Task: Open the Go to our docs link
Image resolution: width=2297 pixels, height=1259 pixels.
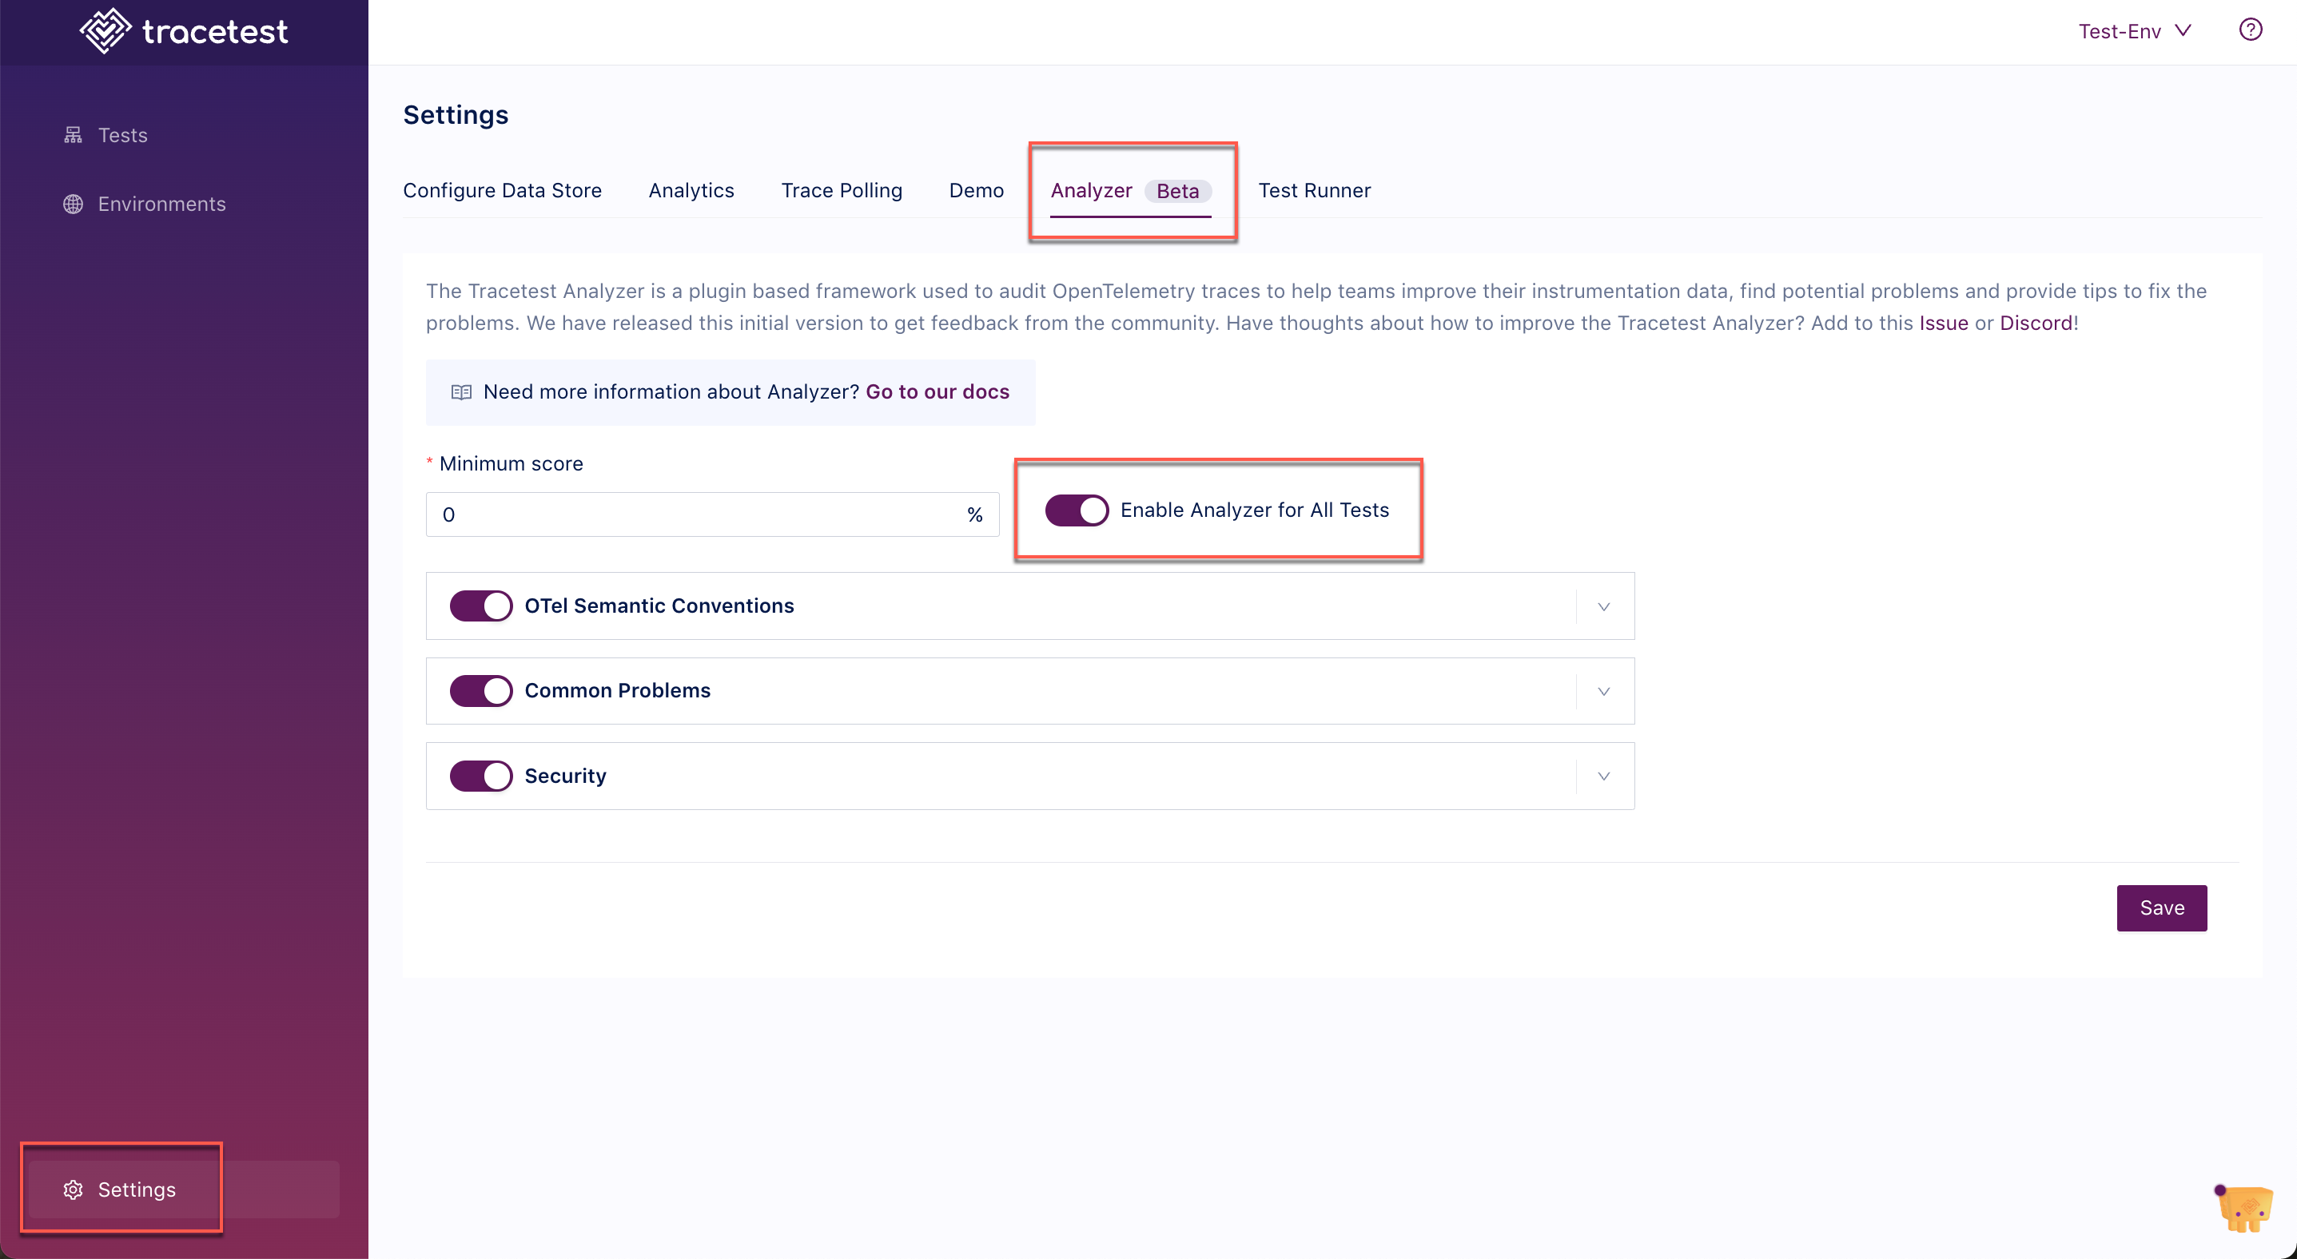Action: (938, 392)
